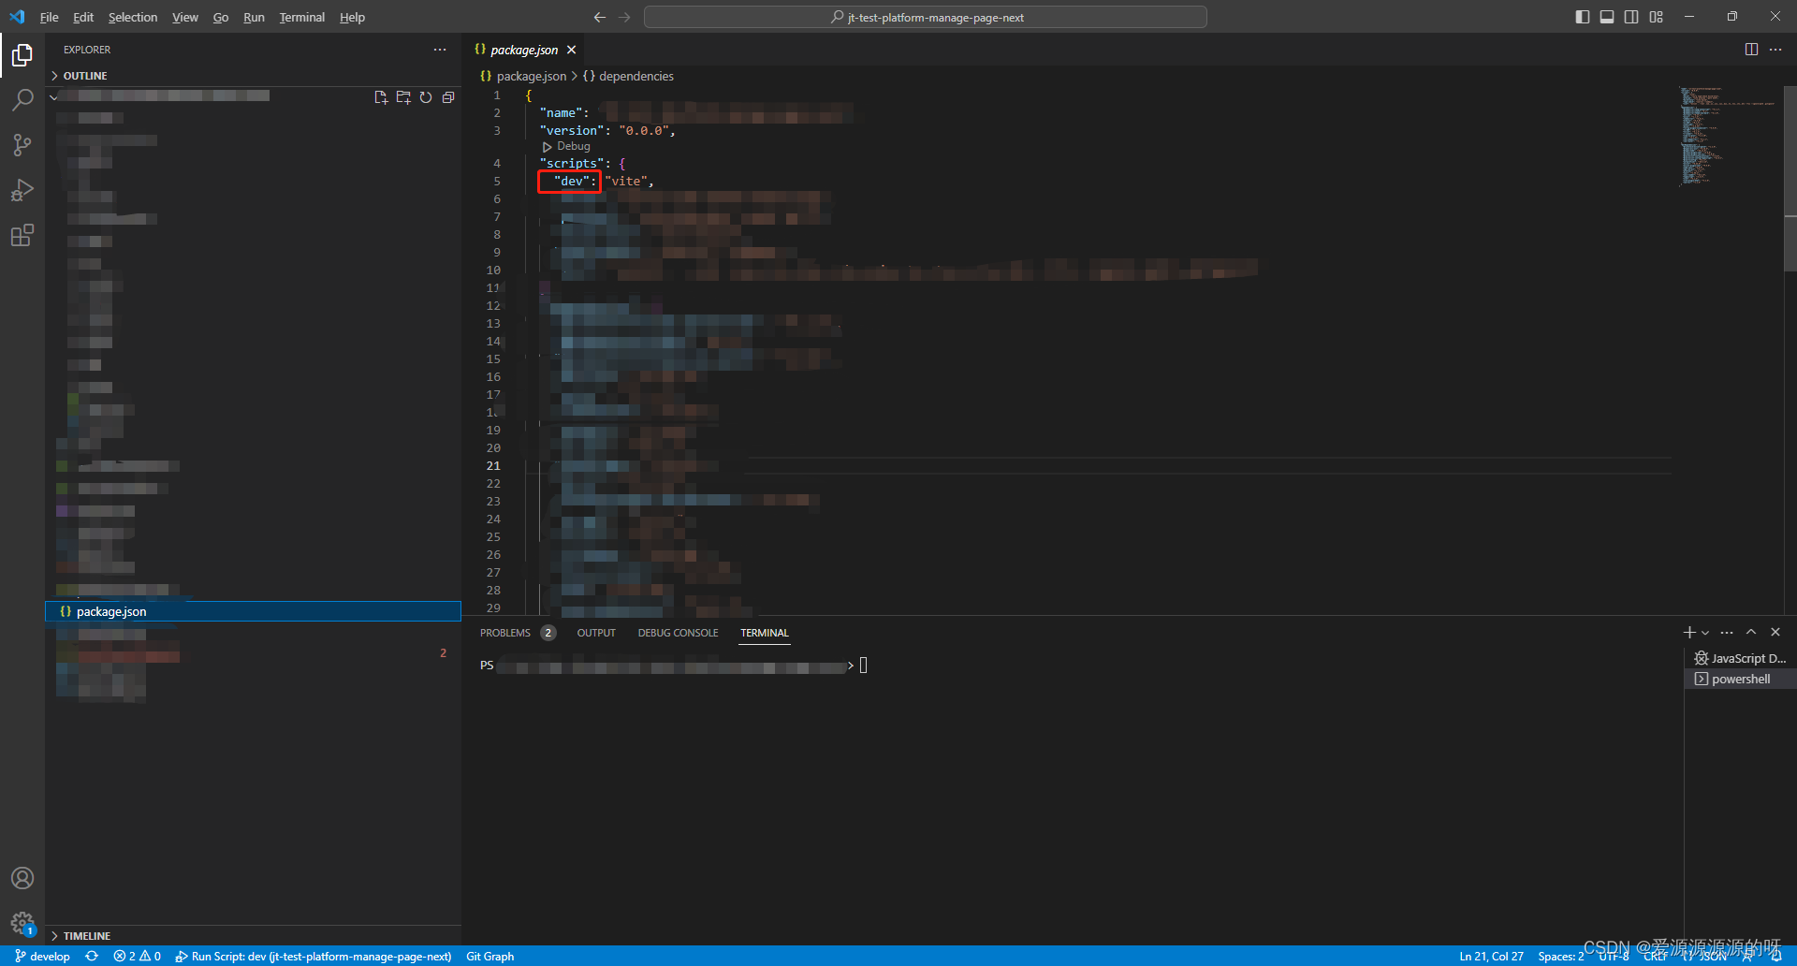Synchronize changes in status bar
The width and height of the screenshot is (1797, 966).
(92, 956)
